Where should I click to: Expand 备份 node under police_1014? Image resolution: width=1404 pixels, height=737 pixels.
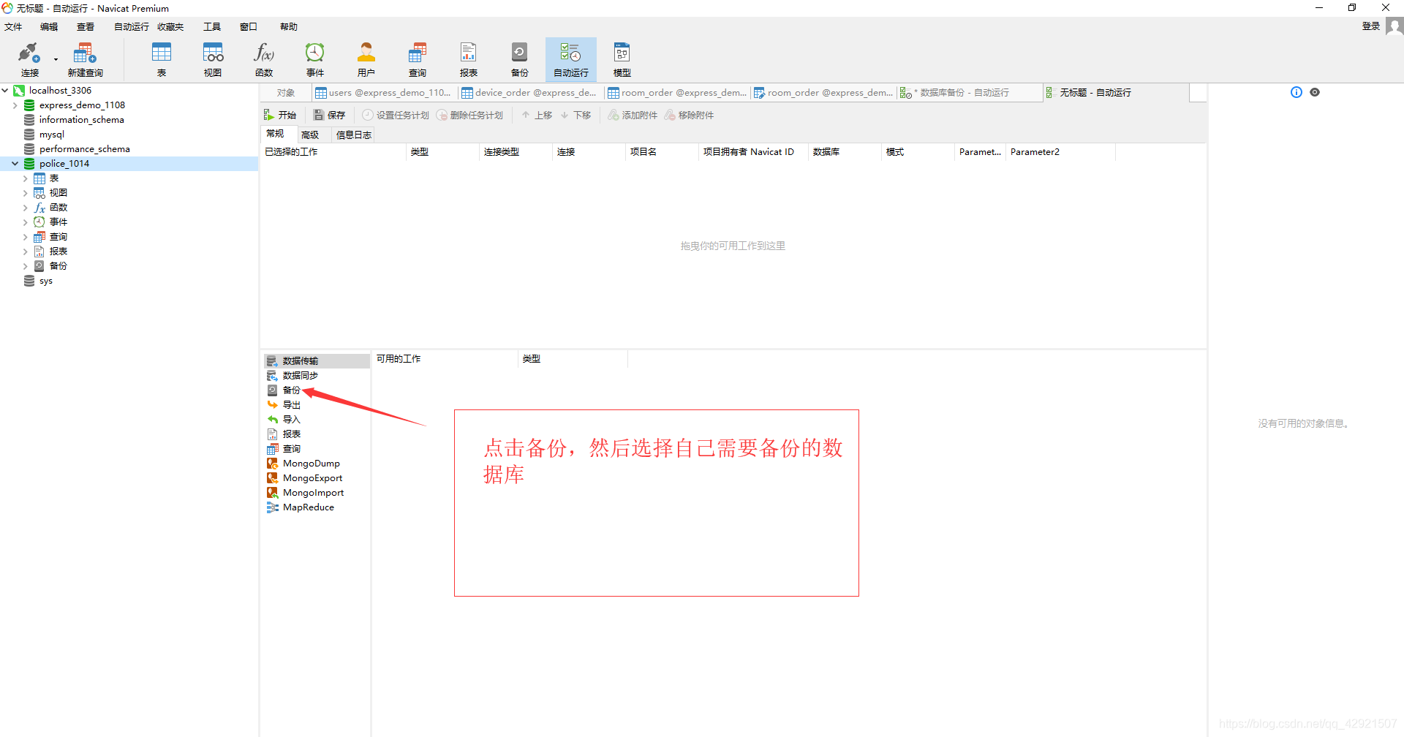pos(25,266)
